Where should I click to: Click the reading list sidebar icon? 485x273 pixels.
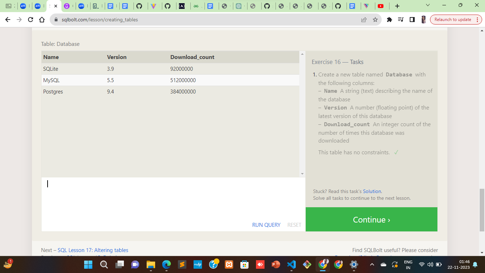412,20
